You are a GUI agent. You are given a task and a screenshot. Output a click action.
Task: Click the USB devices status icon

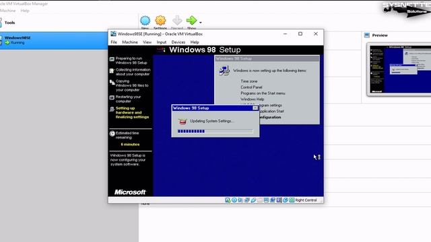[253, 200]
